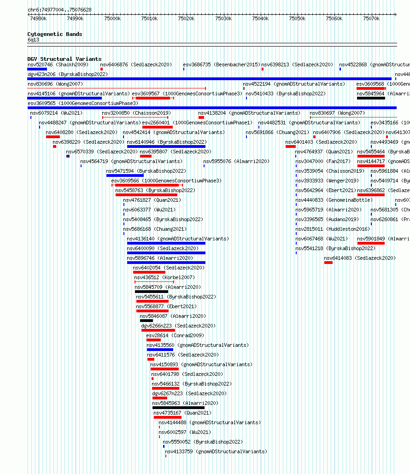The width and height of the screenshot is (410, 474).
Task: Click the blue bar under nsv4135560
Action: pos(160,350)
